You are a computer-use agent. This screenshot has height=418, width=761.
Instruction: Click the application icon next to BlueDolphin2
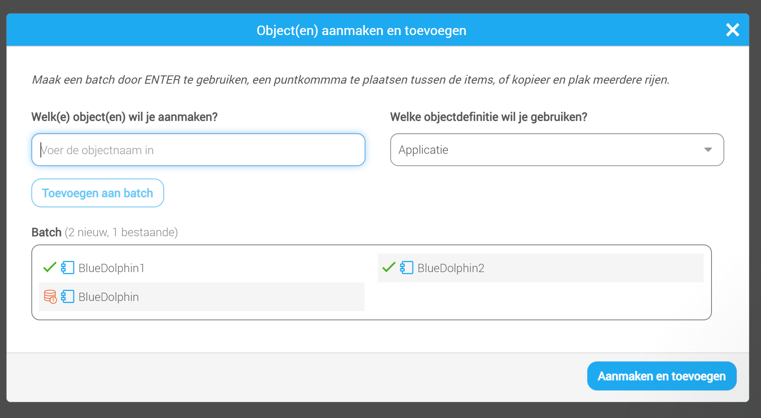[x=407, y=268]
